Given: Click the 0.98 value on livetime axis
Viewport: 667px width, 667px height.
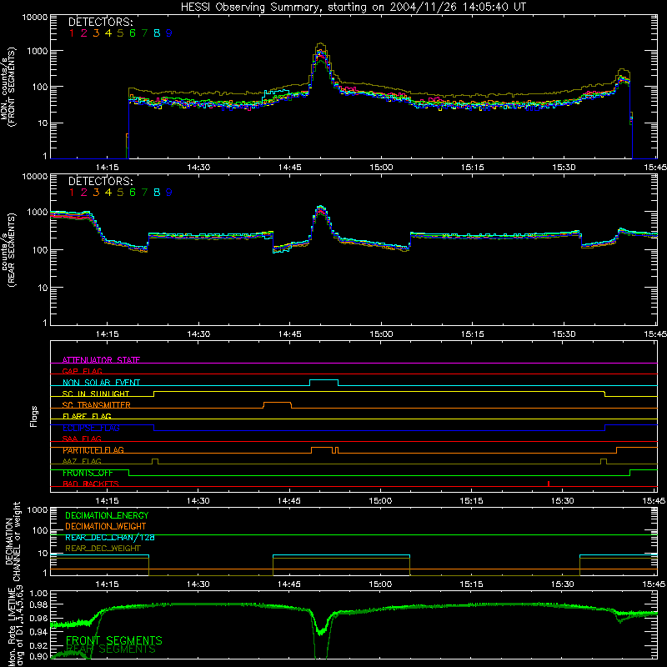Looking at the screenshot, I should 39,604.
